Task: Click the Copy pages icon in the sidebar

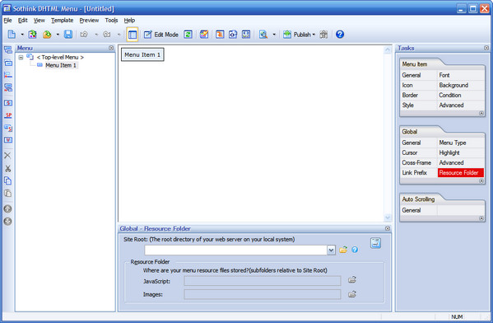Action: 8,180
